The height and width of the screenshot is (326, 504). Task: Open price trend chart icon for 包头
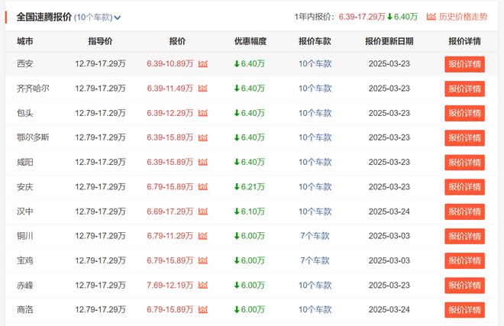[x=203, y=113]
